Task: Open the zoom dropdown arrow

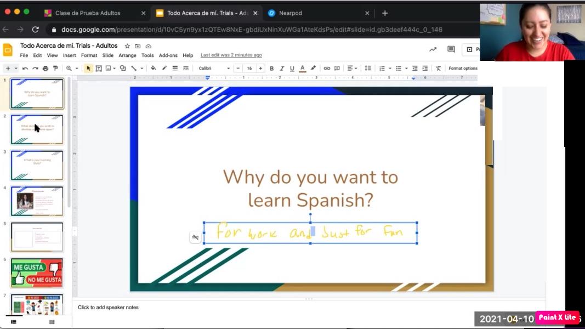Action: point(76,69)
